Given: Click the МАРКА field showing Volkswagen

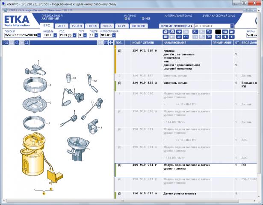Looking at the screenshot, I should (251, 35).
